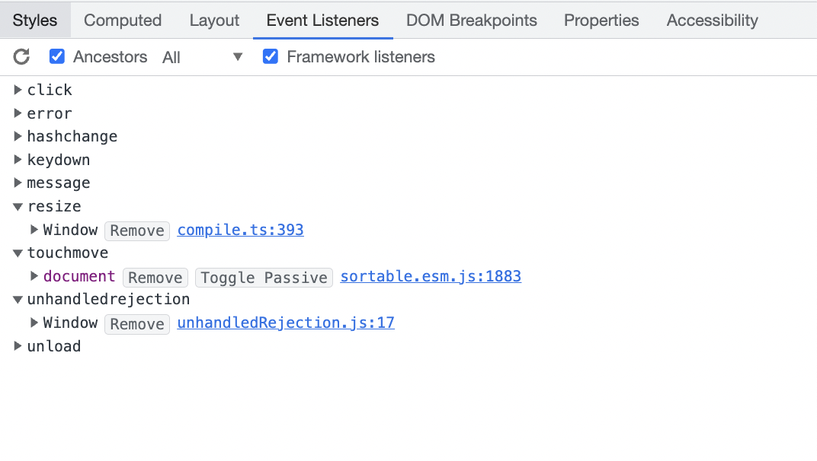817x461 pixels.
Task: Select the hashchange event label
Action: [72, 136]
